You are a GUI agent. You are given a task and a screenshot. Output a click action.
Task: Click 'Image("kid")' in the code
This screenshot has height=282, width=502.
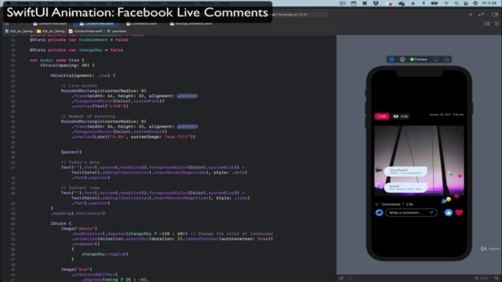77,269
